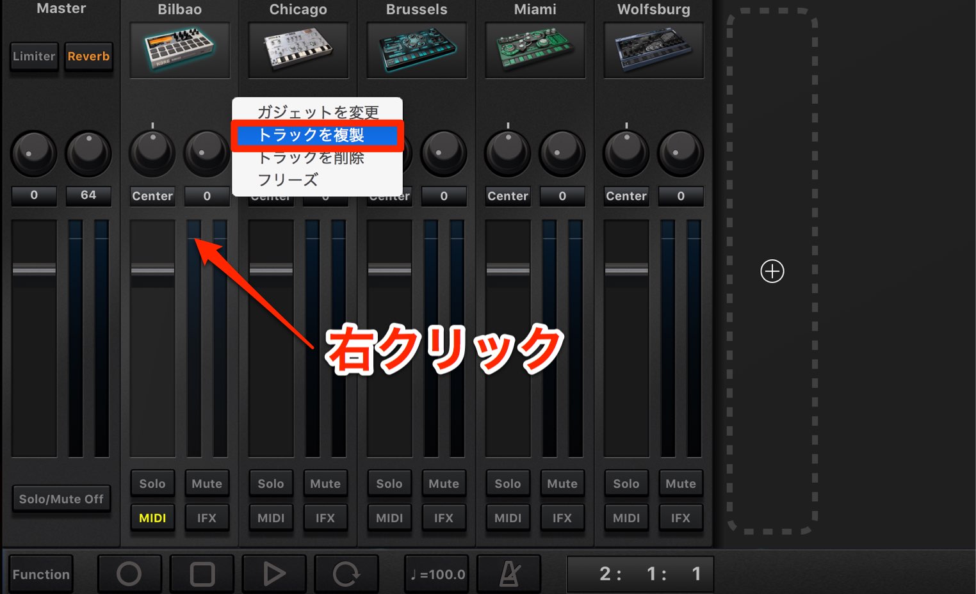
Task: Select フリーズ in context menu
Action: (x=318, y=180)
